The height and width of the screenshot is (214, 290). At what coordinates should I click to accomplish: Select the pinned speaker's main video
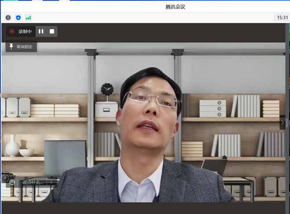point(145,132)
